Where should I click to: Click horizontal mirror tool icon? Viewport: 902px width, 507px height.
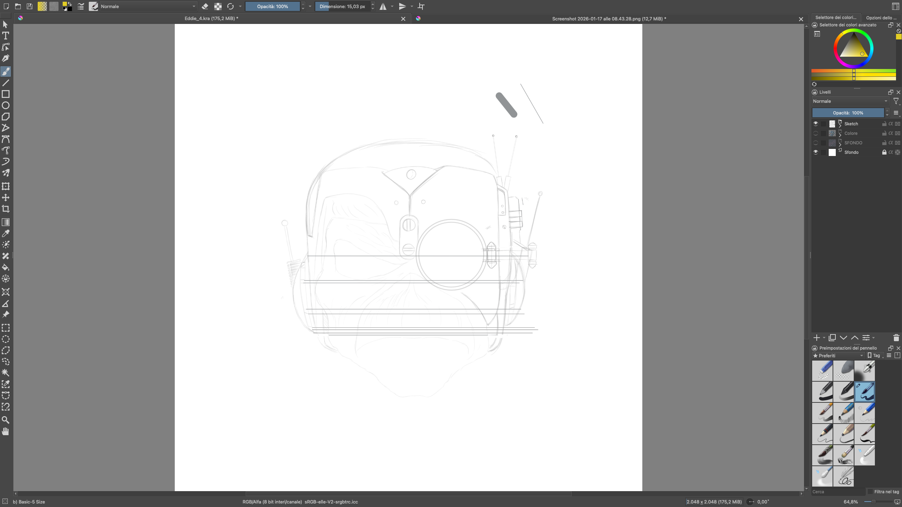click(383, 6)
